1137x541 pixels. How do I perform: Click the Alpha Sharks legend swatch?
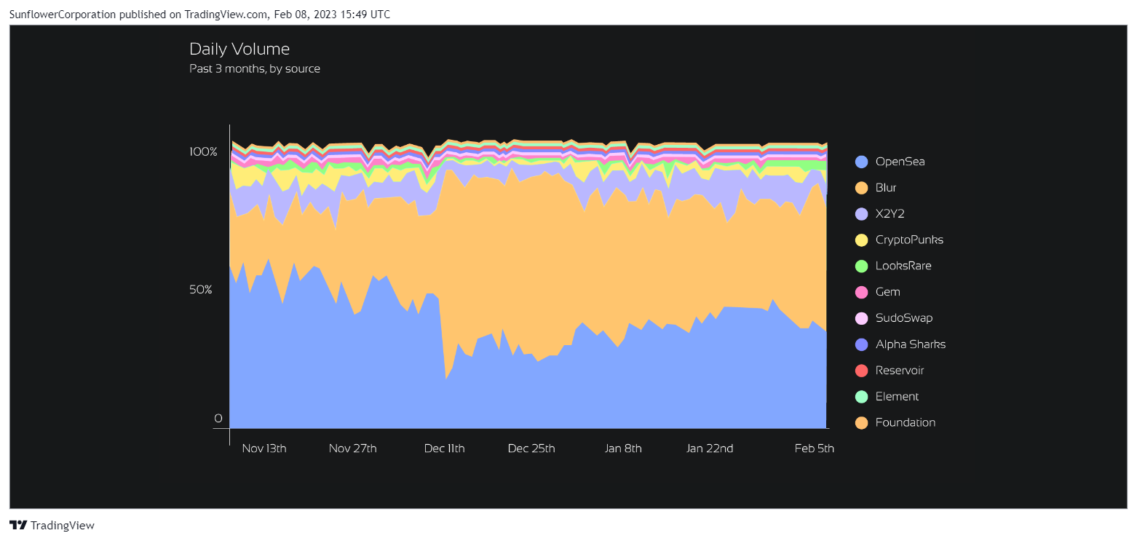click(x=862, y=344)
